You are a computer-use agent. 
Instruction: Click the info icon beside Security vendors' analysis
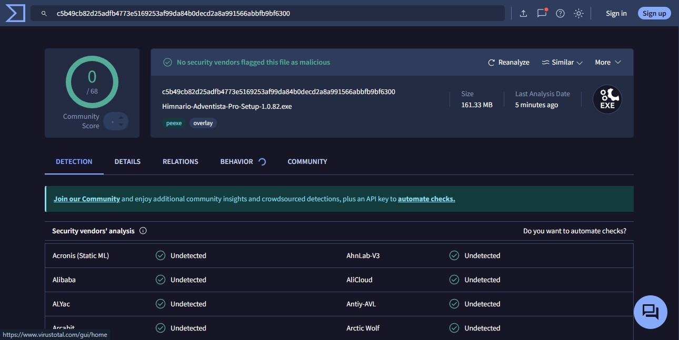click(143, 231)
